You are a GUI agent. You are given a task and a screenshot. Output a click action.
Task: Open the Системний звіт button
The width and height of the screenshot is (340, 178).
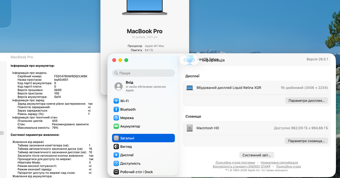pos(256,155)
